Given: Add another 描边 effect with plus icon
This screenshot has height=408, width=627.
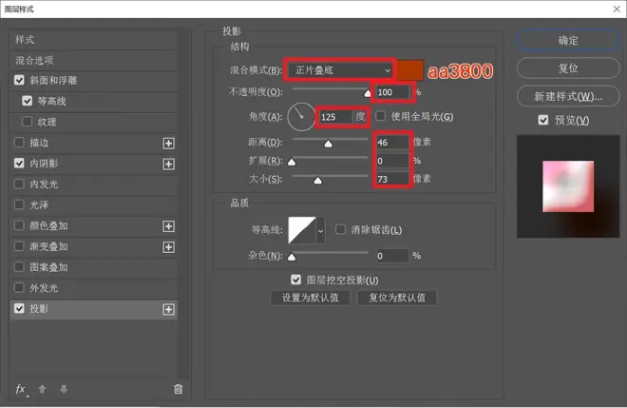Looking at the screenshot, I should 169,144.
